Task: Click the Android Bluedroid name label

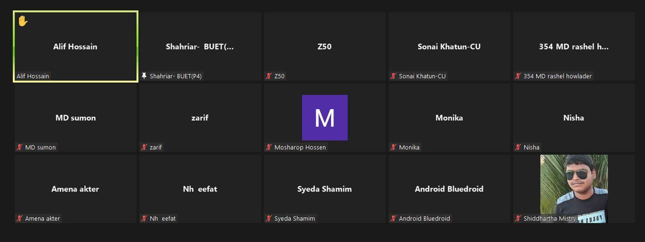Action: point(424,218)
